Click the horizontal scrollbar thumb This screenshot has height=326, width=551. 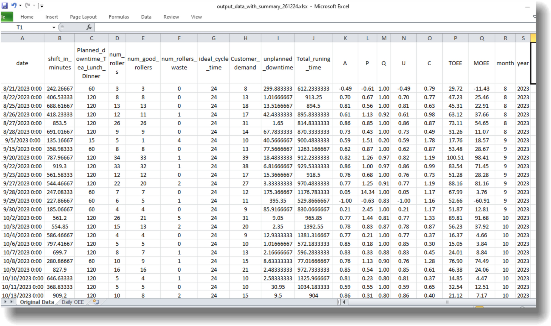447,302
